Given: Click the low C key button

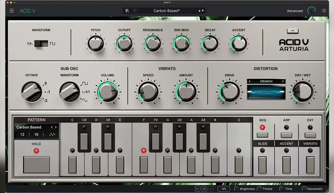Looking at the screenshot, I should [72, 165].
